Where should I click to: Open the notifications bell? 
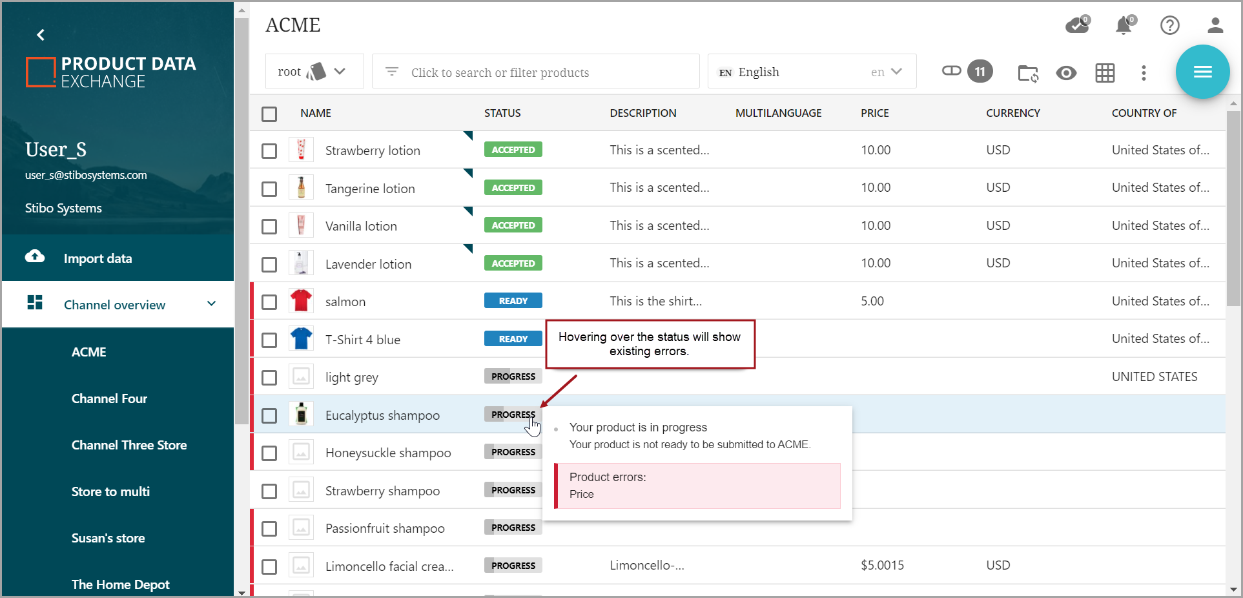click(1124, 25)
